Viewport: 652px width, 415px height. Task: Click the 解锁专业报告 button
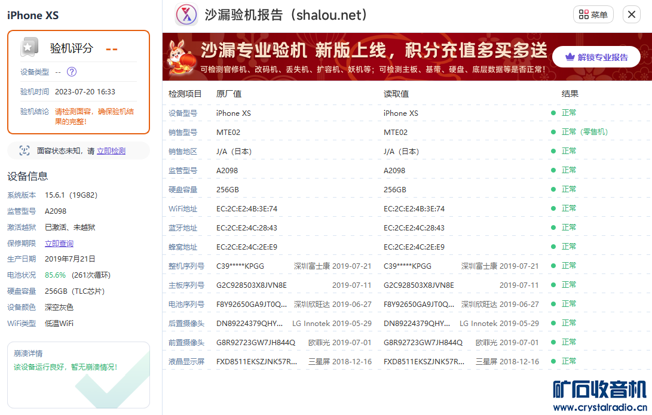(596, 57)
